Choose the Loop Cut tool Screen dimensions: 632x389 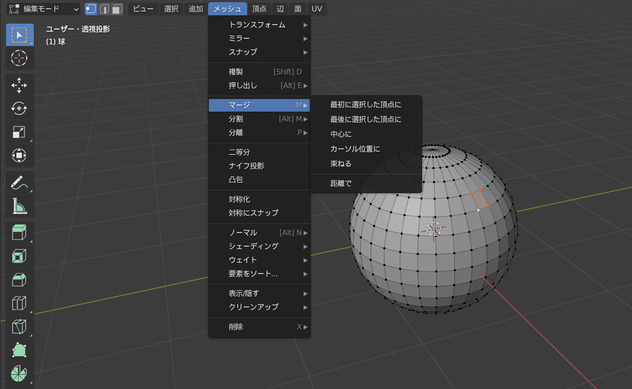click(19, 303)
